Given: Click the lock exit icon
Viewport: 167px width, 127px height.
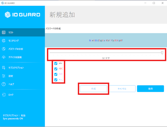Looking at the screenshot, I should 4,95.
